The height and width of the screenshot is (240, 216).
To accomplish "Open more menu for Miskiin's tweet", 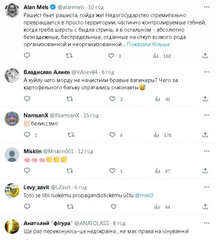I will (x=206, y=151).
